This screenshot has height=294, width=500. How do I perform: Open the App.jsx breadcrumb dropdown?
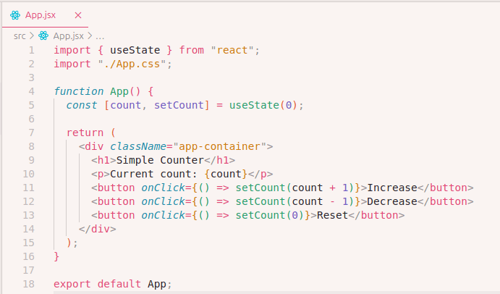click(68, 35)
